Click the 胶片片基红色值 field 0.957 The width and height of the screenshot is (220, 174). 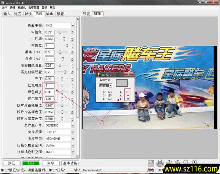pos(49,106)
